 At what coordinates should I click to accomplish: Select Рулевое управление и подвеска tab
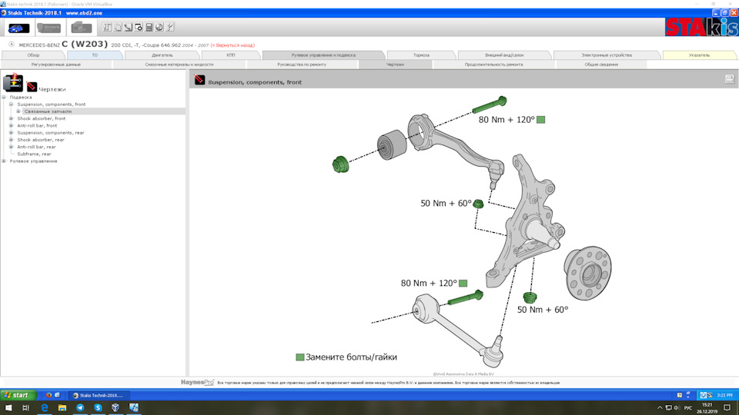tap(323, 55)
